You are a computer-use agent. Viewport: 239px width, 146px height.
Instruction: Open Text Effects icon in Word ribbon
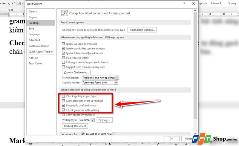pyautogui.click(x=20, y=3)
